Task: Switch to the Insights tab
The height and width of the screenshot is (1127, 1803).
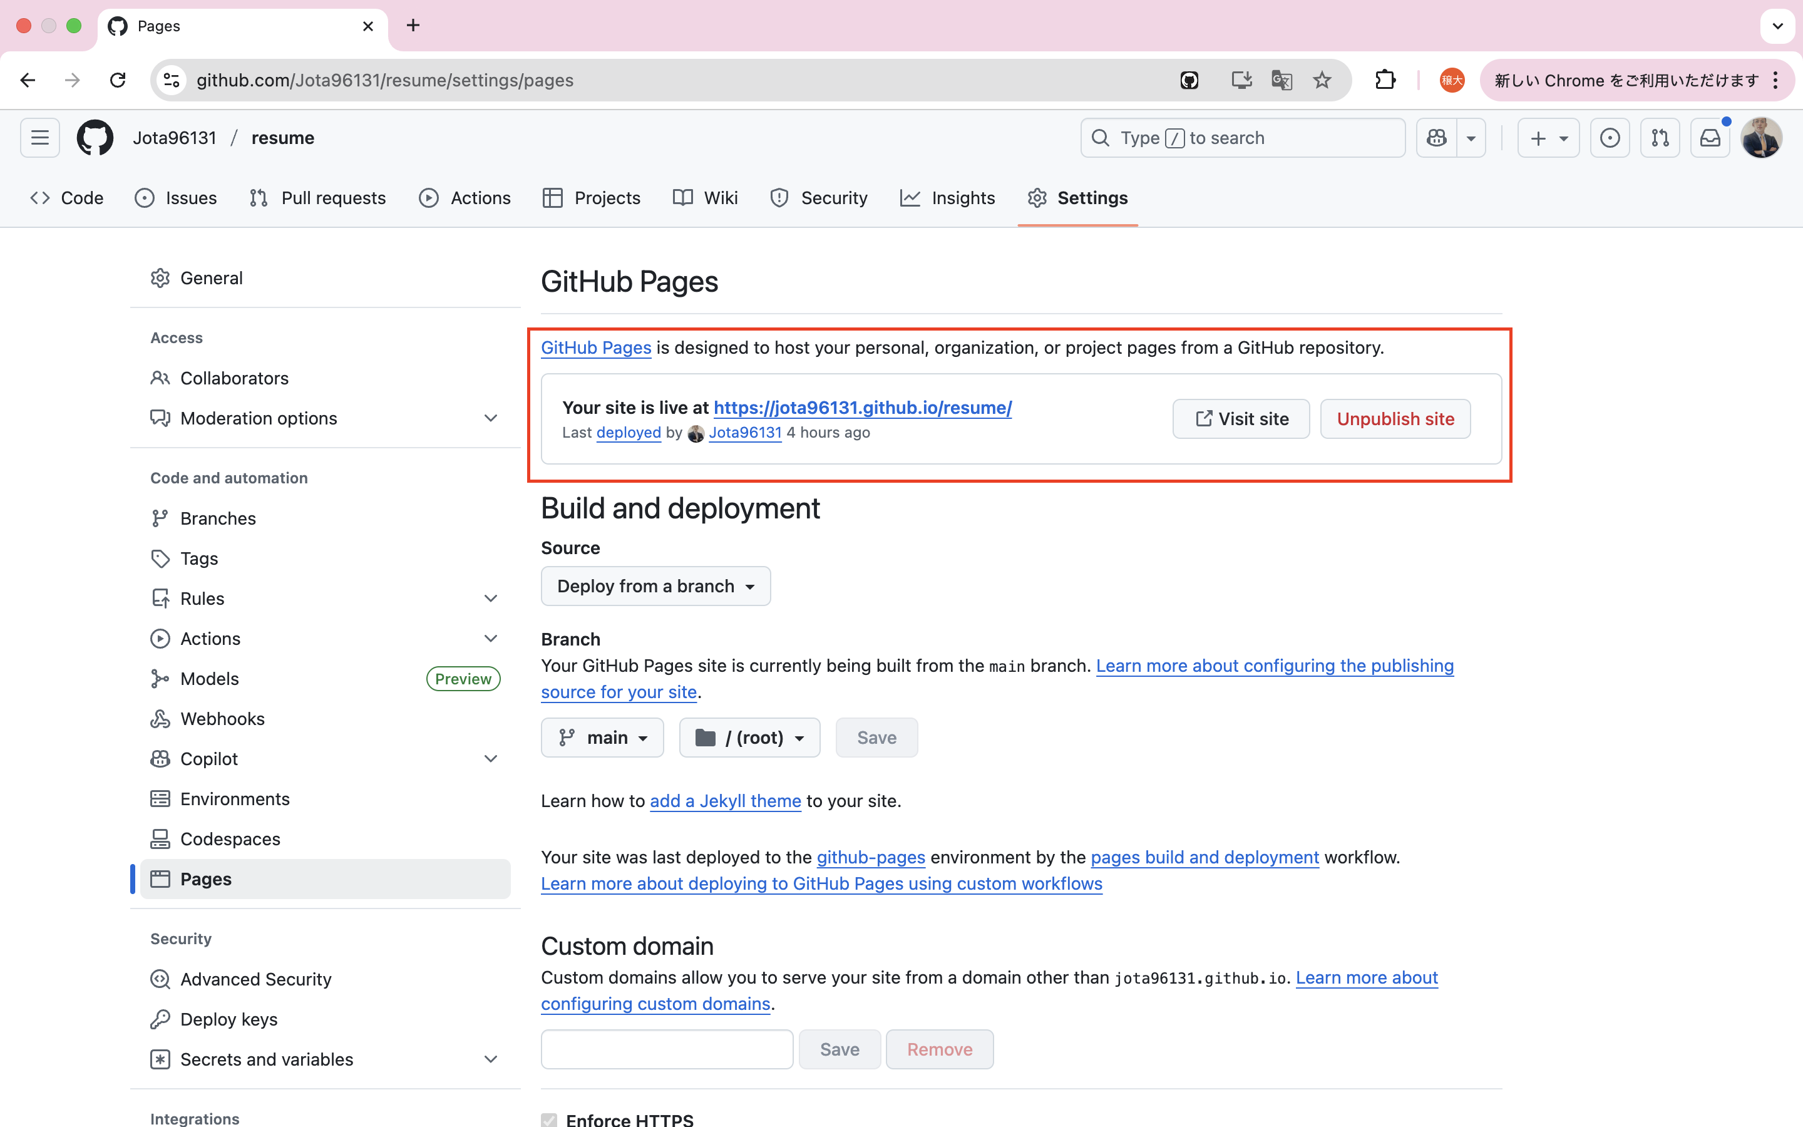Action: [948, 197]
